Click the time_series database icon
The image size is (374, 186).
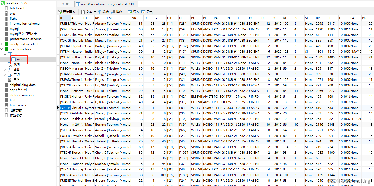[6, 105]
